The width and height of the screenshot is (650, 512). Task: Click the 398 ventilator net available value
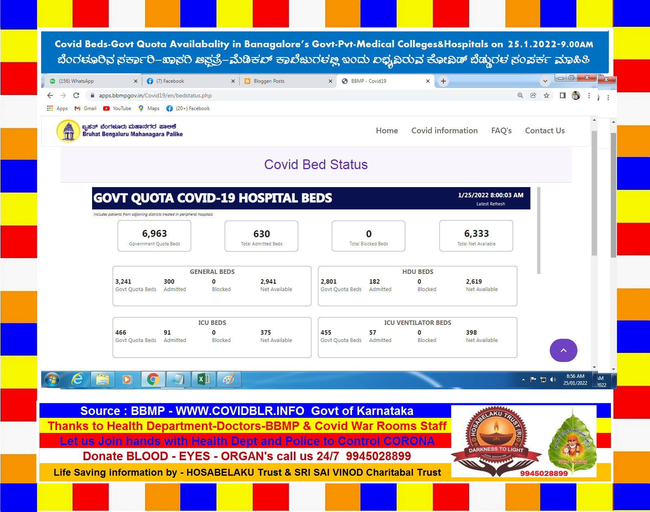[x=472, y=332]
